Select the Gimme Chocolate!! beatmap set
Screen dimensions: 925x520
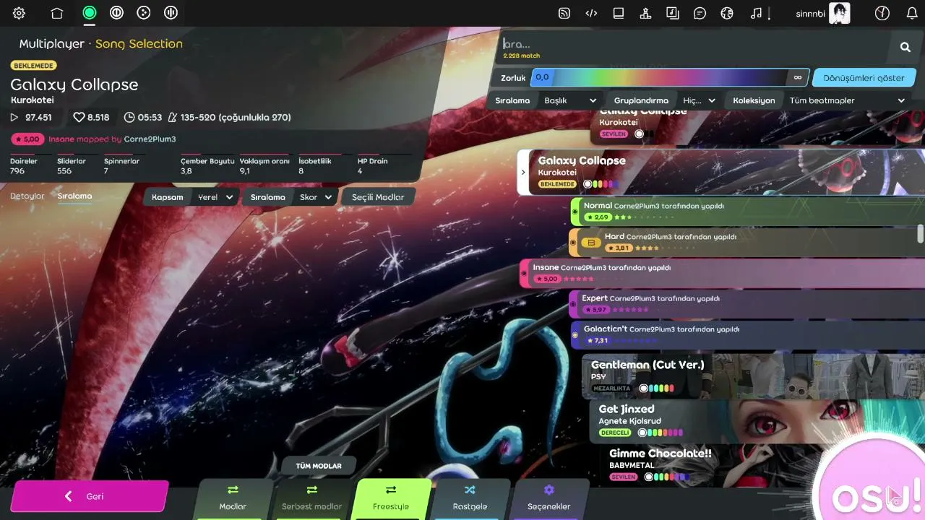point(762,464)
